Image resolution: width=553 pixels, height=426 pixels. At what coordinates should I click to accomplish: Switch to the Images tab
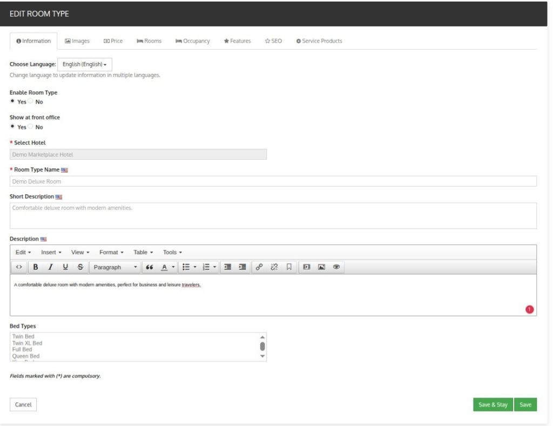click(x=77, y=41)
